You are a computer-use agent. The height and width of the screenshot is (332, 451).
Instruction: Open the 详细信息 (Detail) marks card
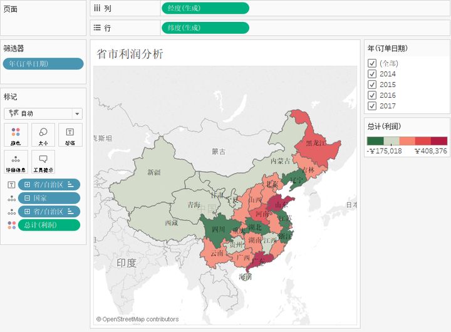[16, 162]
